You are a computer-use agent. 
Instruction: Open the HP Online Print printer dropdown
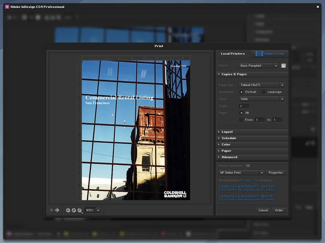[x=242, y=172]
